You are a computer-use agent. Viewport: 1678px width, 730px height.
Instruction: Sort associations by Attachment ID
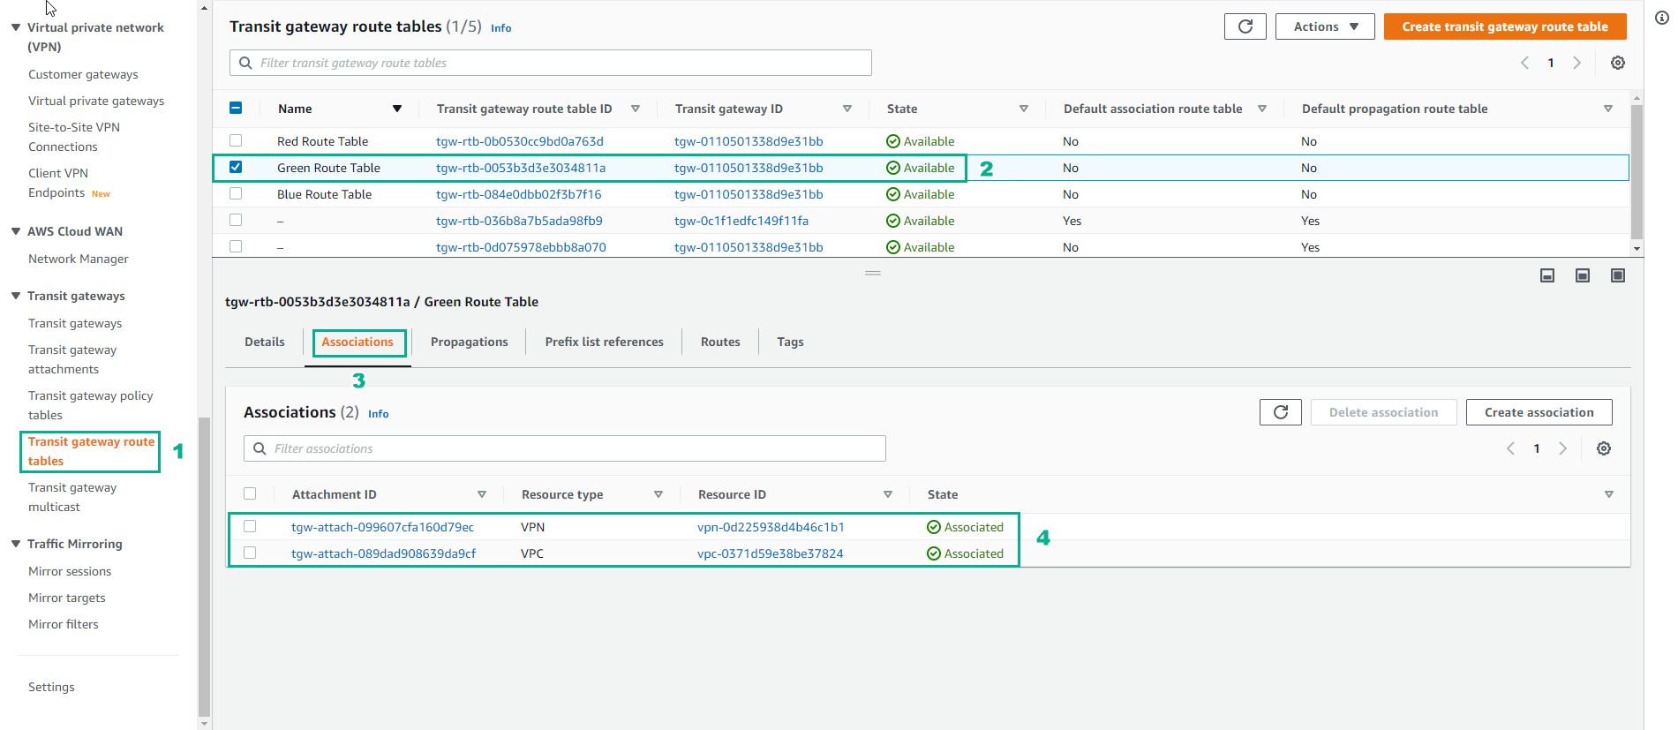[482, 494]
